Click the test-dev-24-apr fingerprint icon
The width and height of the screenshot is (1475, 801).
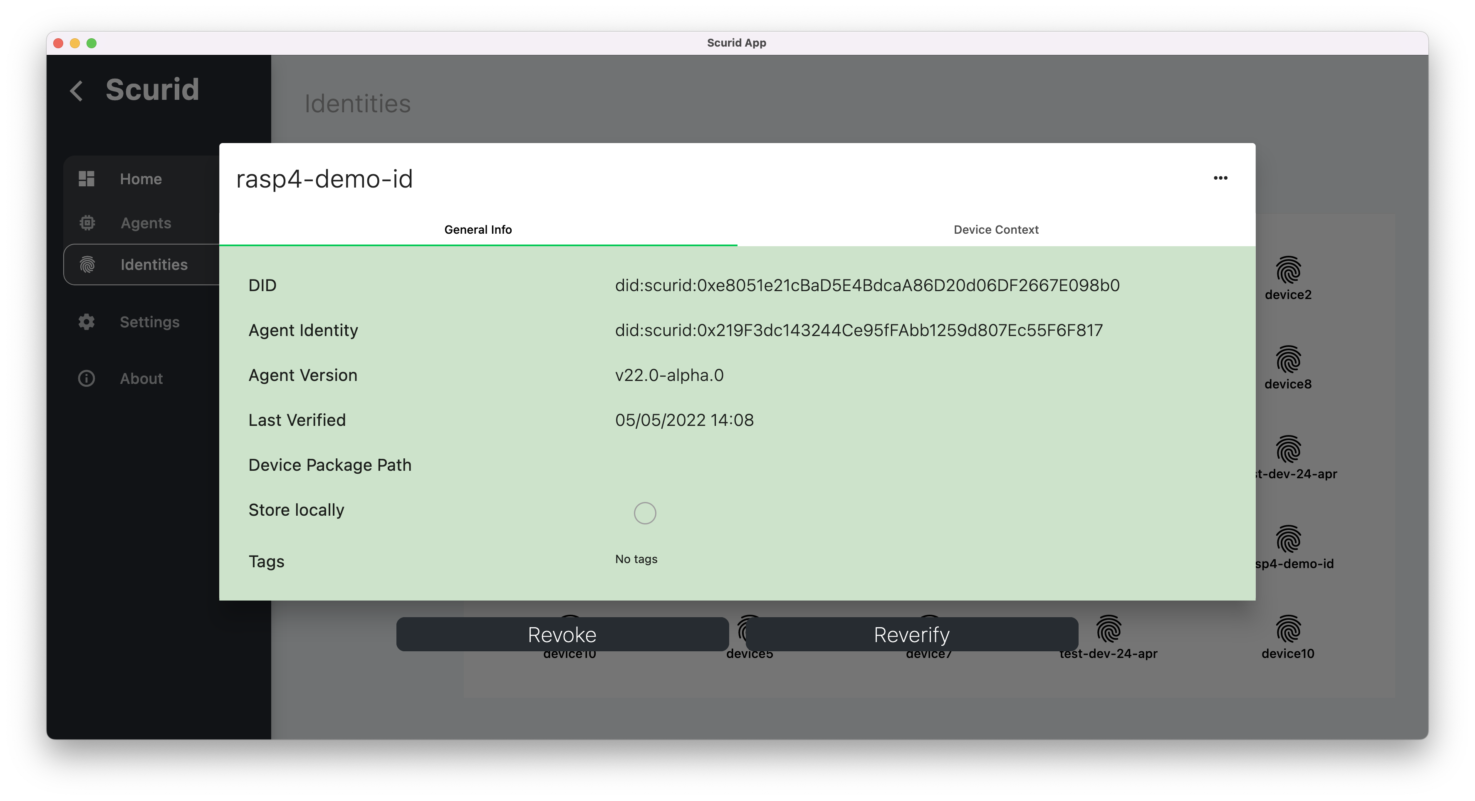click(x=1109, y=629)
